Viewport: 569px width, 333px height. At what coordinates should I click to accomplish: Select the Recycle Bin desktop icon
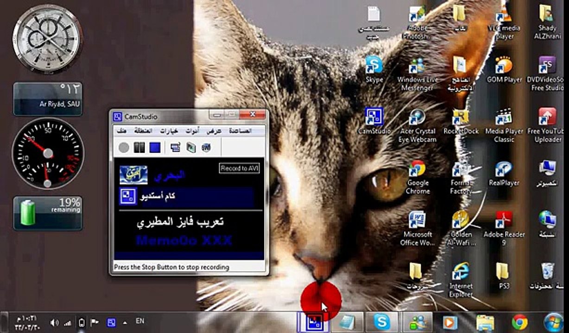coord(547,276)
